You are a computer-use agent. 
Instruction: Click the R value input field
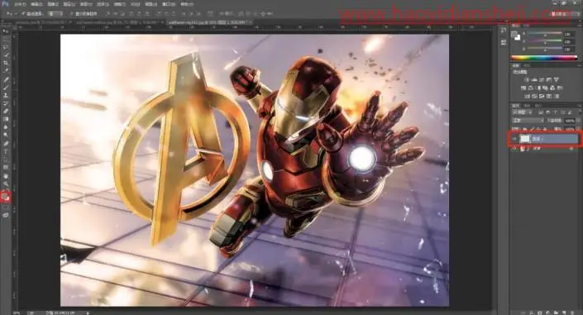[x=569, y=34]
